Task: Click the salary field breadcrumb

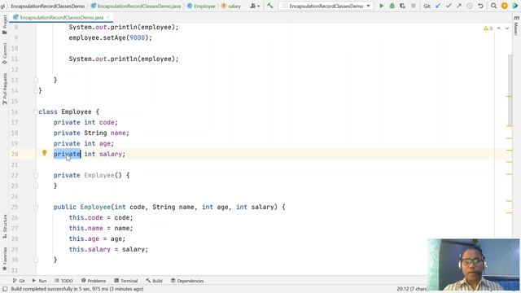Action: [231, 6]
